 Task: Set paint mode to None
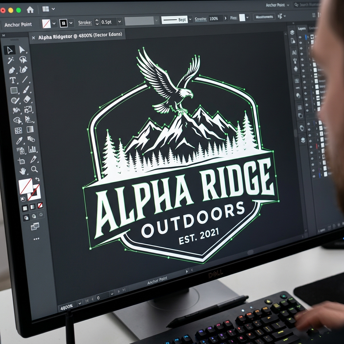click(40, 205)
